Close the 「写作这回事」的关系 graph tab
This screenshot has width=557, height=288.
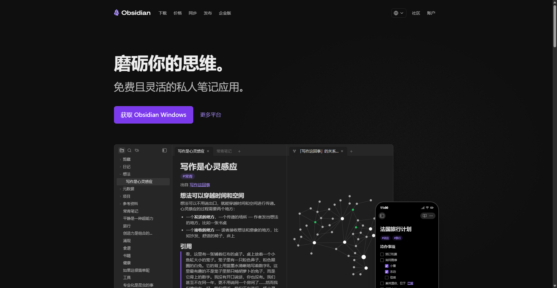[x=342, y=151]
